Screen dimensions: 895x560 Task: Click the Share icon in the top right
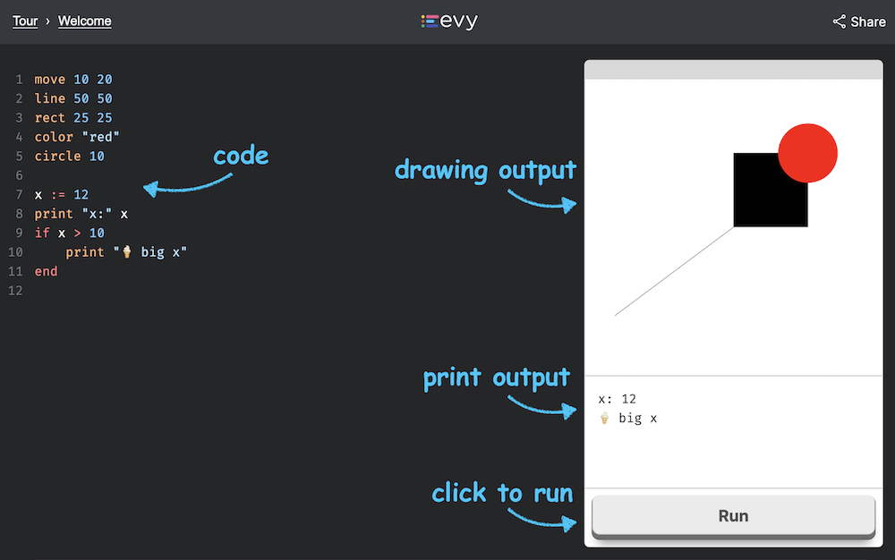point(838,21)
